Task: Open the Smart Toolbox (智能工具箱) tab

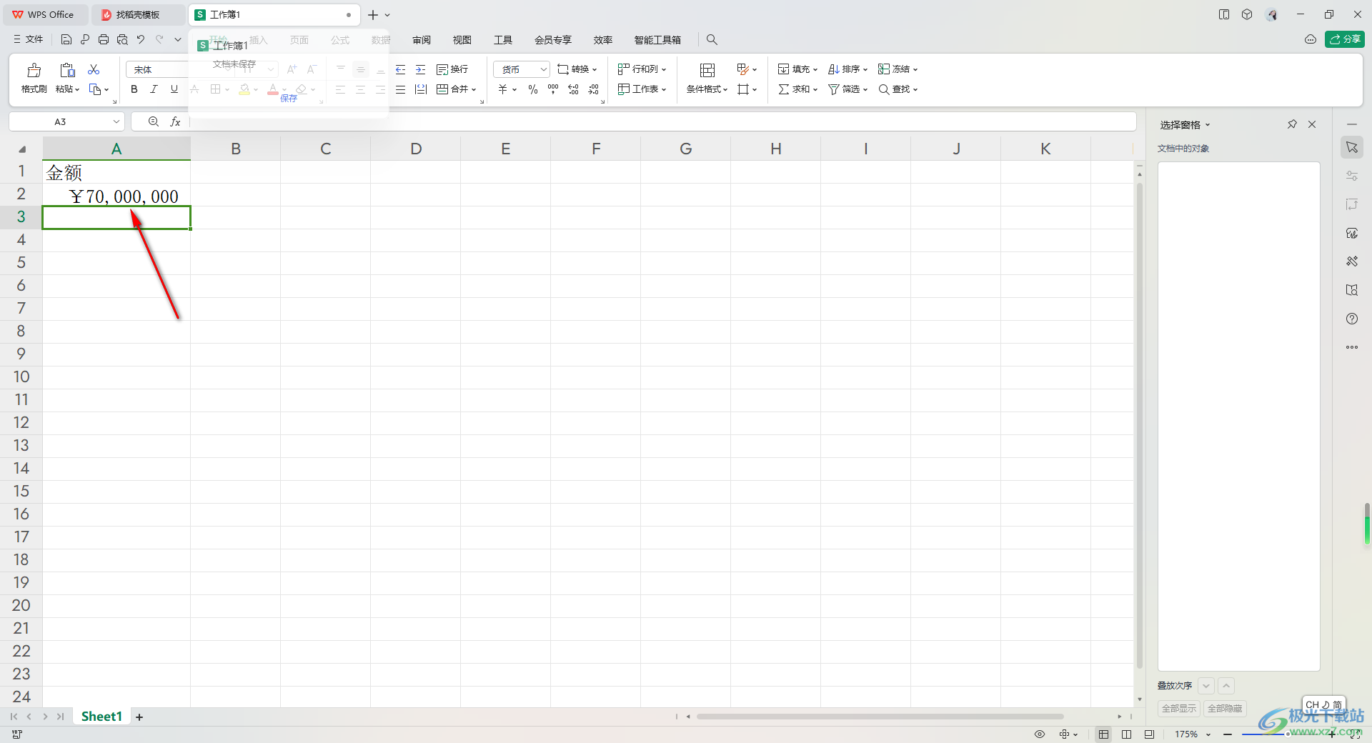Action: 657,40
